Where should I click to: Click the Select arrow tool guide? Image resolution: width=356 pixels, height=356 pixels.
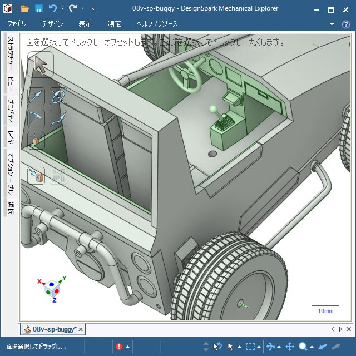click(40, 65)
